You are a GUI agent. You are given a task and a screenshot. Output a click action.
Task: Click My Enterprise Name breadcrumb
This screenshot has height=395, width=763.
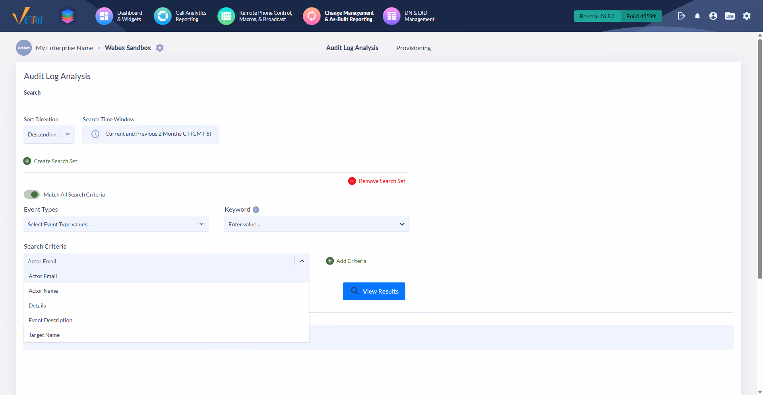(x=64, y=48)
